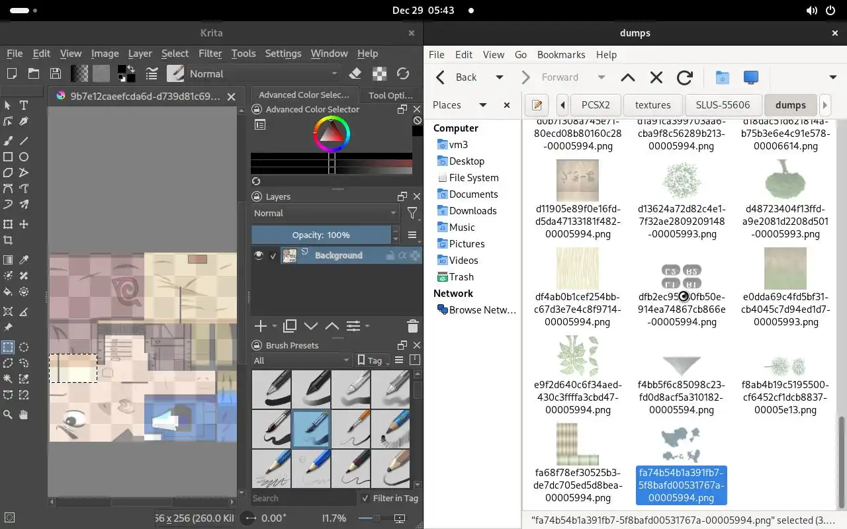Create a new document in Krita
This screenshot has height=529, width=847.
pos(11,74)
